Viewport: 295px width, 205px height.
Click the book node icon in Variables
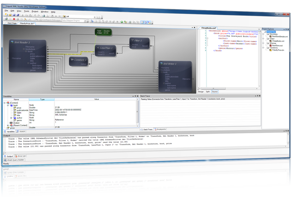tap(12, 105)
